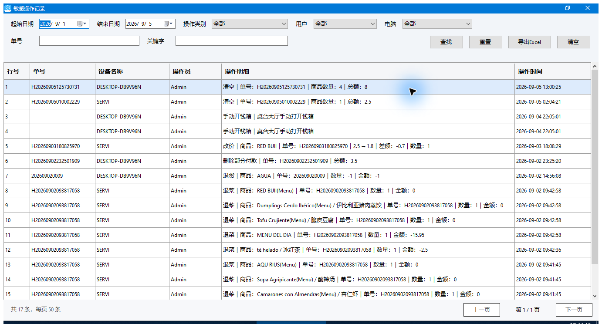The height and width of the screenshot is (324, 602).
Task: Open the end date calendar picker
Action: click(x=169, y=24)
